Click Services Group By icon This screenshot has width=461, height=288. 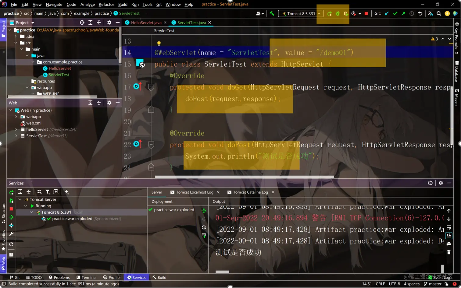(x=39, y=192)
